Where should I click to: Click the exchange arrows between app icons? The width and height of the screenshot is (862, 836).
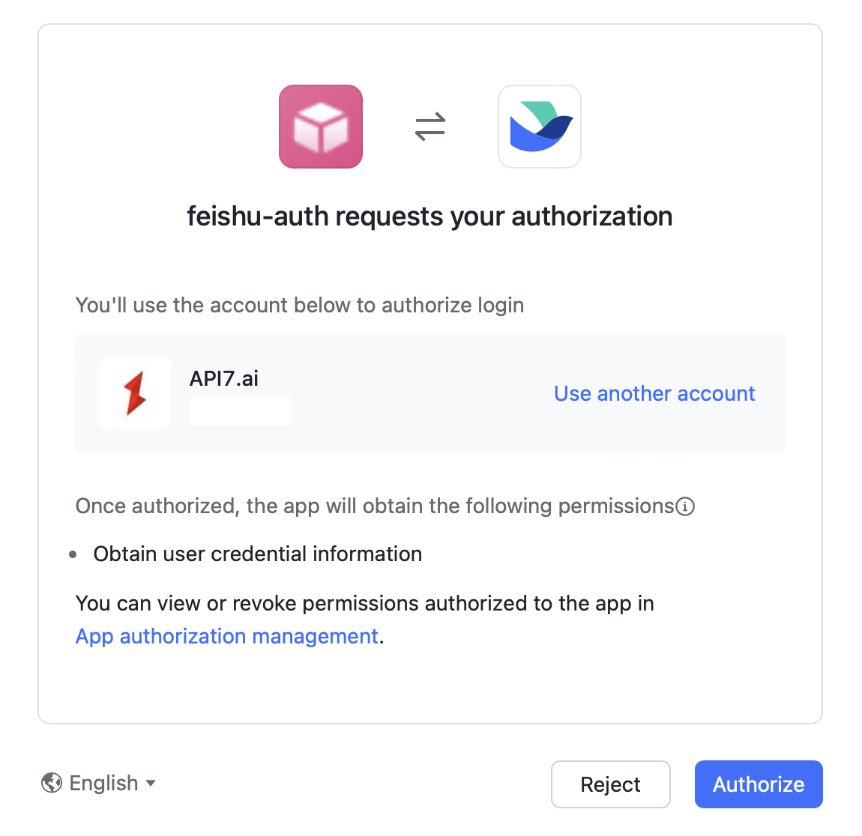pos(430,126)
